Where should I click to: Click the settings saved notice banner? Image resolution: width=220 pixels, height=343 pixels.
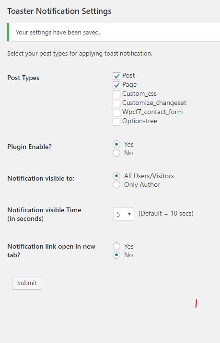pos(114,32)
